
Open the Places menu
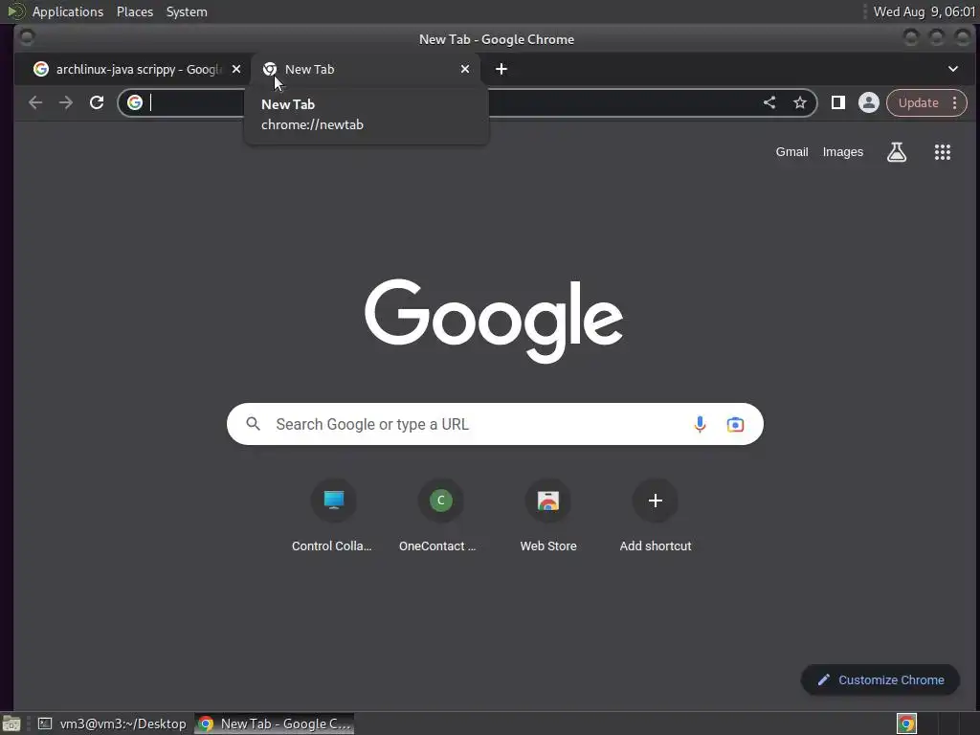click(135, 11)
